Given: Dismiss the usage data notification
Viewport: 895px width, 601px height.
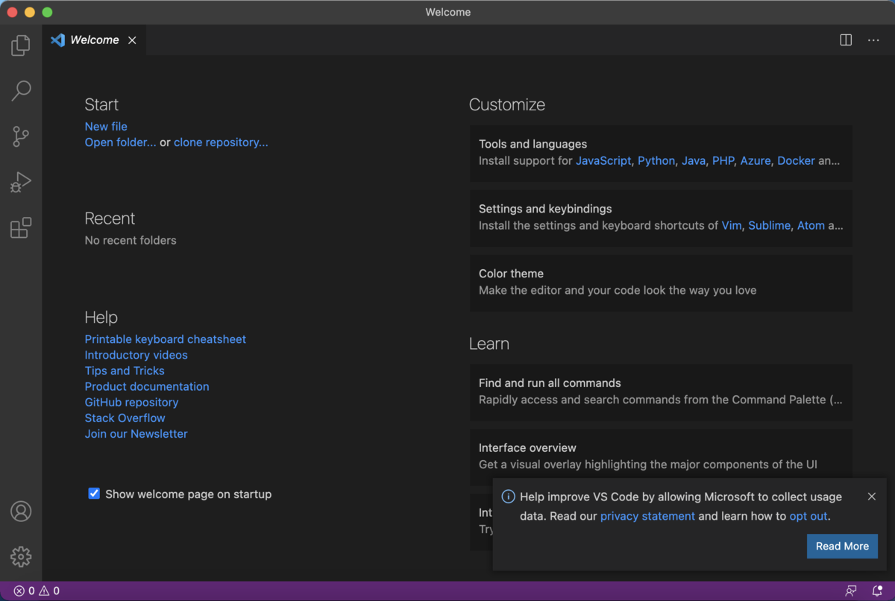Looking at the screenshot, I should pos(872,497).
